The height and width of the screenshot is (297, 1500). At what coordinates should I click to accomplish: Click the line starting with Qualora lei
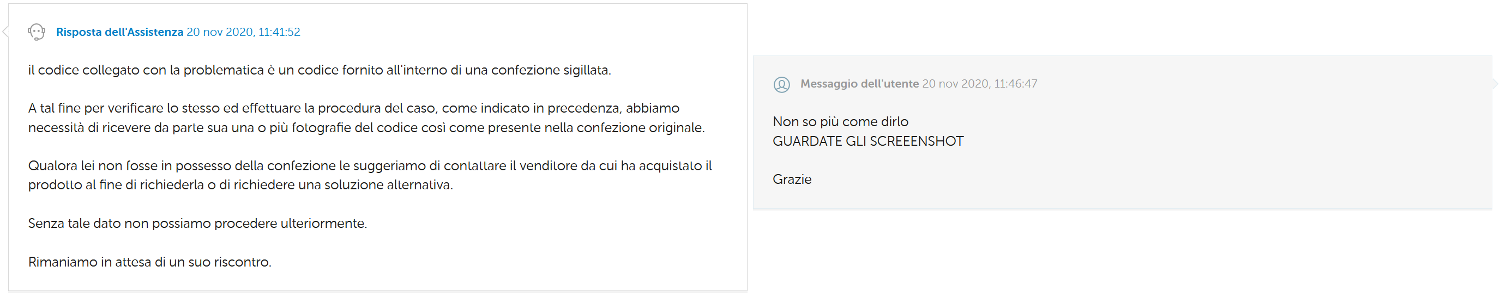tap(369, 166)
